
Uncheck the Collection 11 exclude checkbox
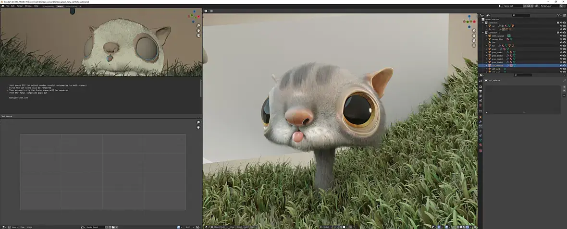pos(558,33)
